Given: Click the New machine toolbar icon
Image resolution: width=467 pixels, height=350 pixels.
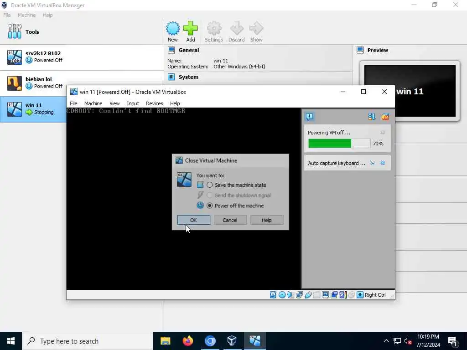Looking at the screenshot, I should tap(173, 31).
